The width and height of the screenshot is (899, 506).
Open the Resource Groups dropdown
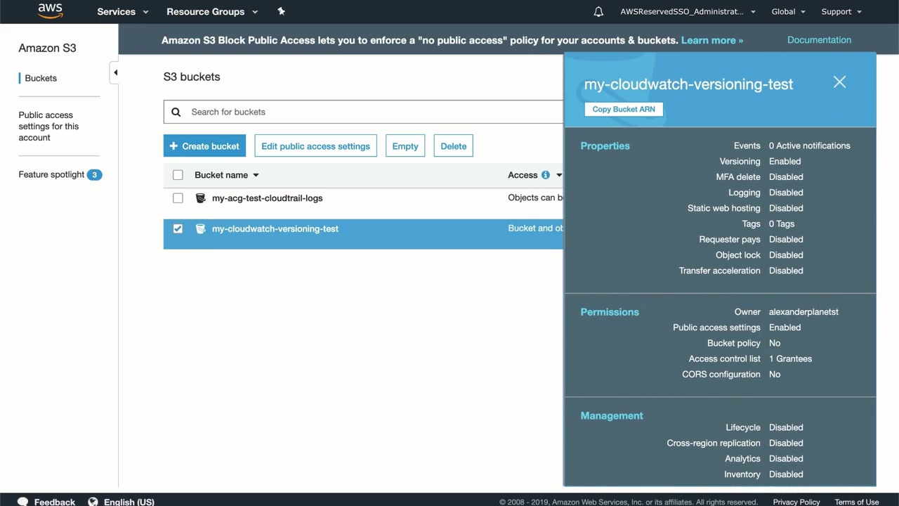pyautogui.click(x=212, y=11)
